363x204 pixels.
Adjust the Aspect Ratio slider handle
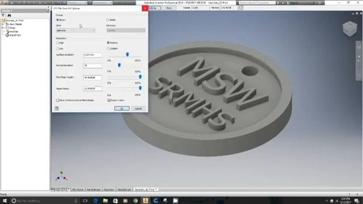coord(140,88)
